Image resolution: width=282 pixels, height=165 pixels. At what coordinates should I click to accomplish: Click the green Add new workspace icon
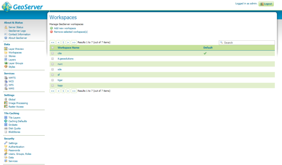tap(51, 28)
